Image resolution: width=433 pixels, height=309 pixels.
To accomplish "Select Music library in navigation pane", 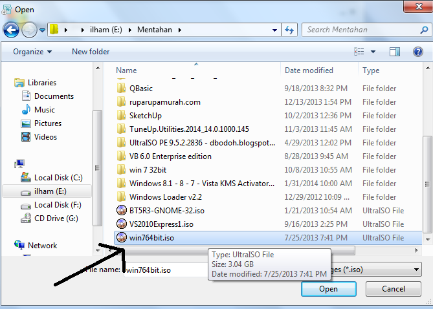I will tap(38, 109).
